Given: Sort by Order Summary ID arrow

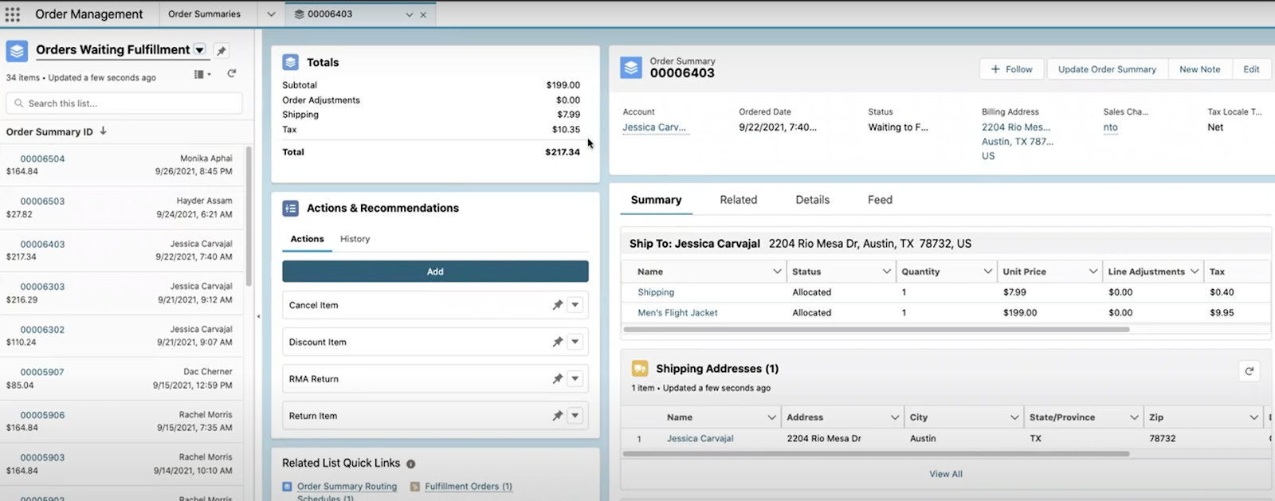Looking at the screenshot, I should 103,131.
